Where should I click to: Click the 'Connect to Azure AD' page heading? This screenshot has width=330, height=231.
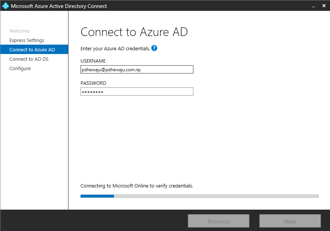134,32
